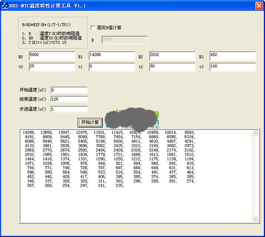Select the result value 5000 in output
This screenshot has width=265, height=237.
coord(118,141)
